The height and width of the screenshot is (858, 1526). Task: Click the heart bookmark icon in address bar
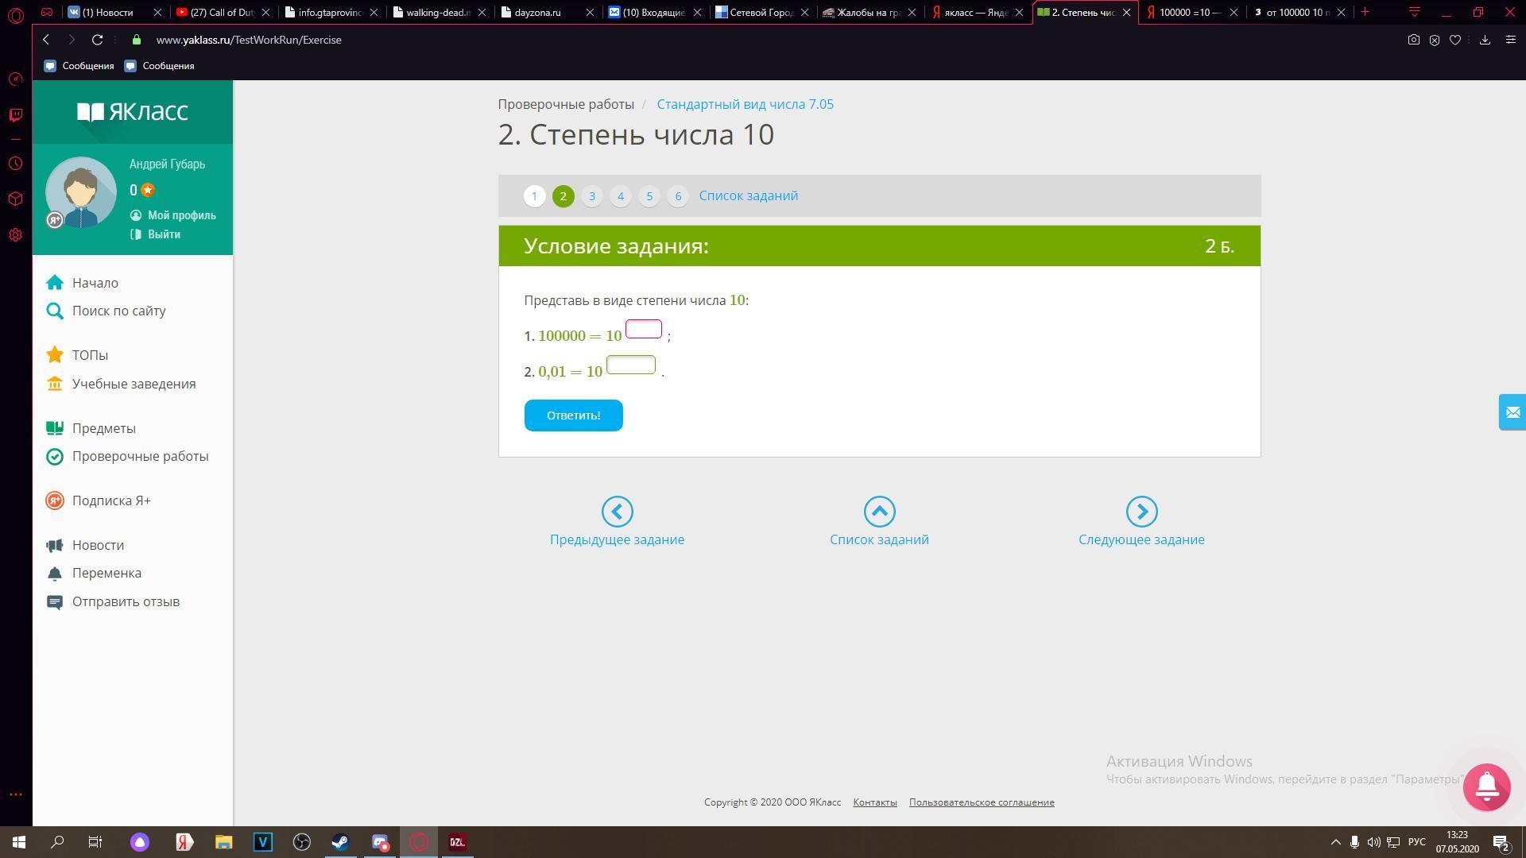[x=1455, y=40]
